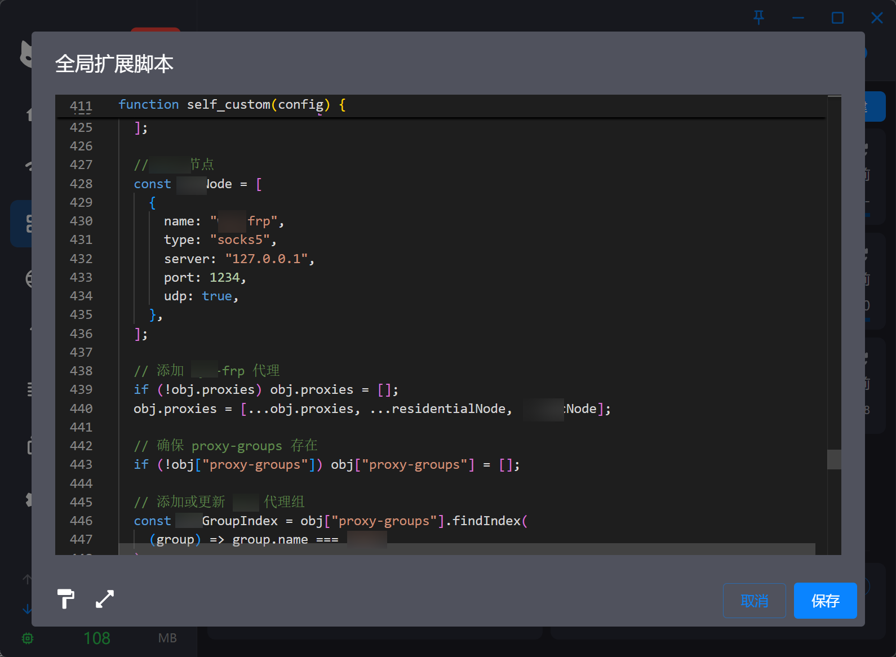The width and height of the screenshot is (896, 657).
Task: Place cursor in the "socks5" type string
Action: [x=240, y=240]
